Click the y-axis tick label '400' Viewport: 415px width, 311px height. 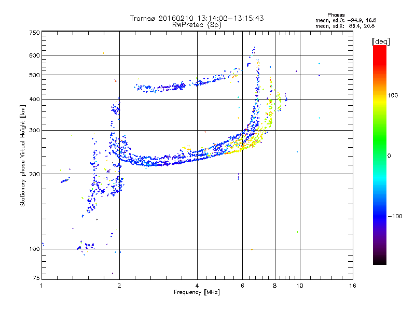coord(35,100)
